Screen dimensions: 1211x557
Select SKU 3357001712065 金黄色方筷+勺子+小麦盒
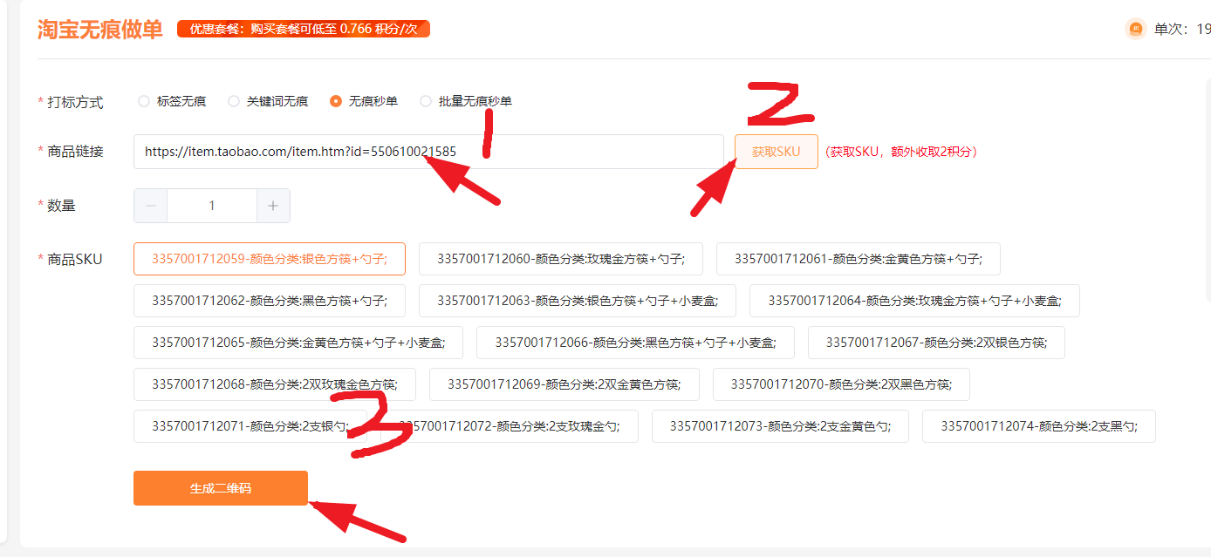click(x=298, y=343)
